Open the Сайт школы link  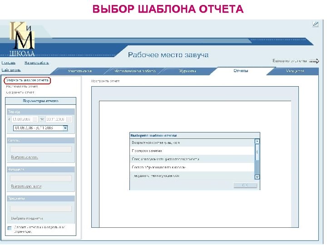tap(11, 70)
